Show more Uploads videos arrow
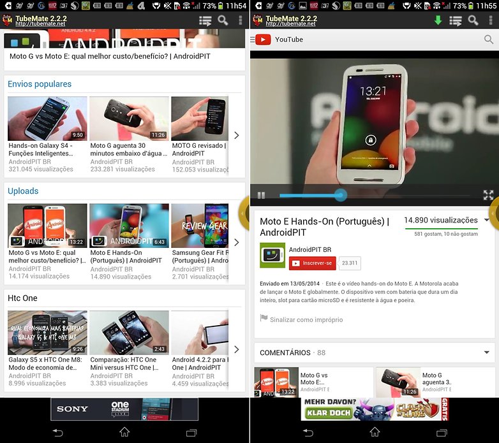 pyautogui.click(x=237, y=242)
